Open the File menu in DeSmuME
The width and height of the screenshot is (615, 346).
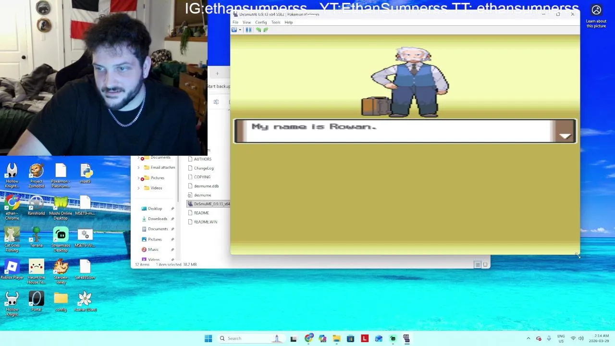pyautogui.click(x=235, y=22)
